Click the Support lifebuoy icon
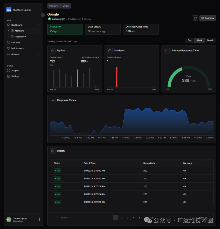 tap(9, 70)
